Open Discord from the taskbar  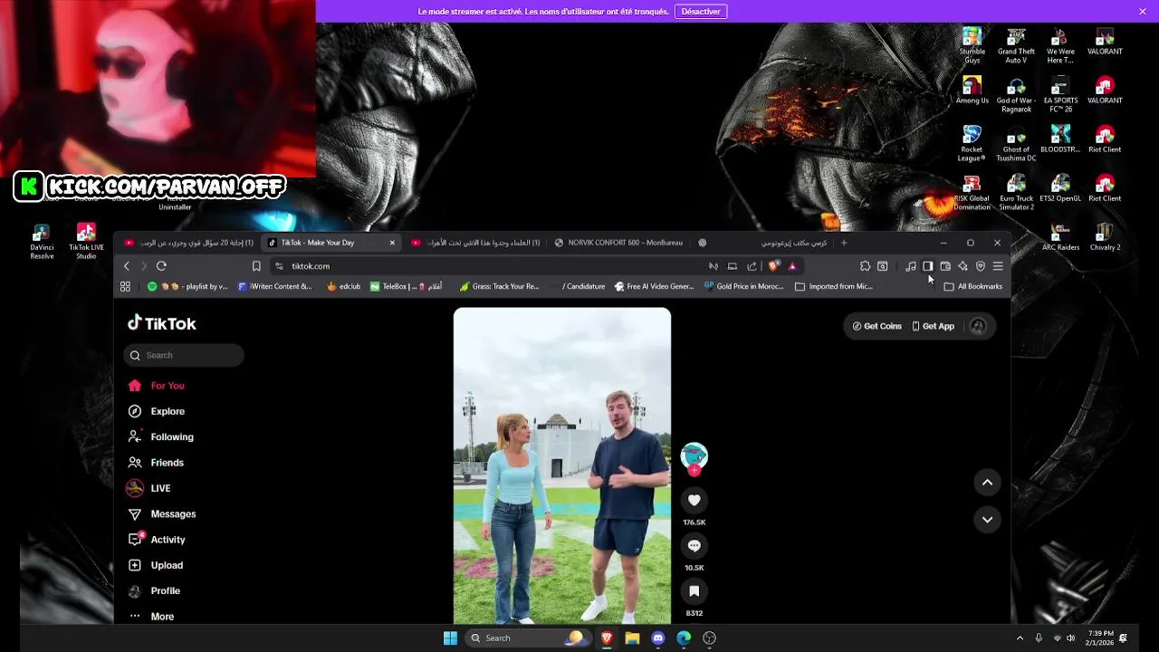pos(658,638)
